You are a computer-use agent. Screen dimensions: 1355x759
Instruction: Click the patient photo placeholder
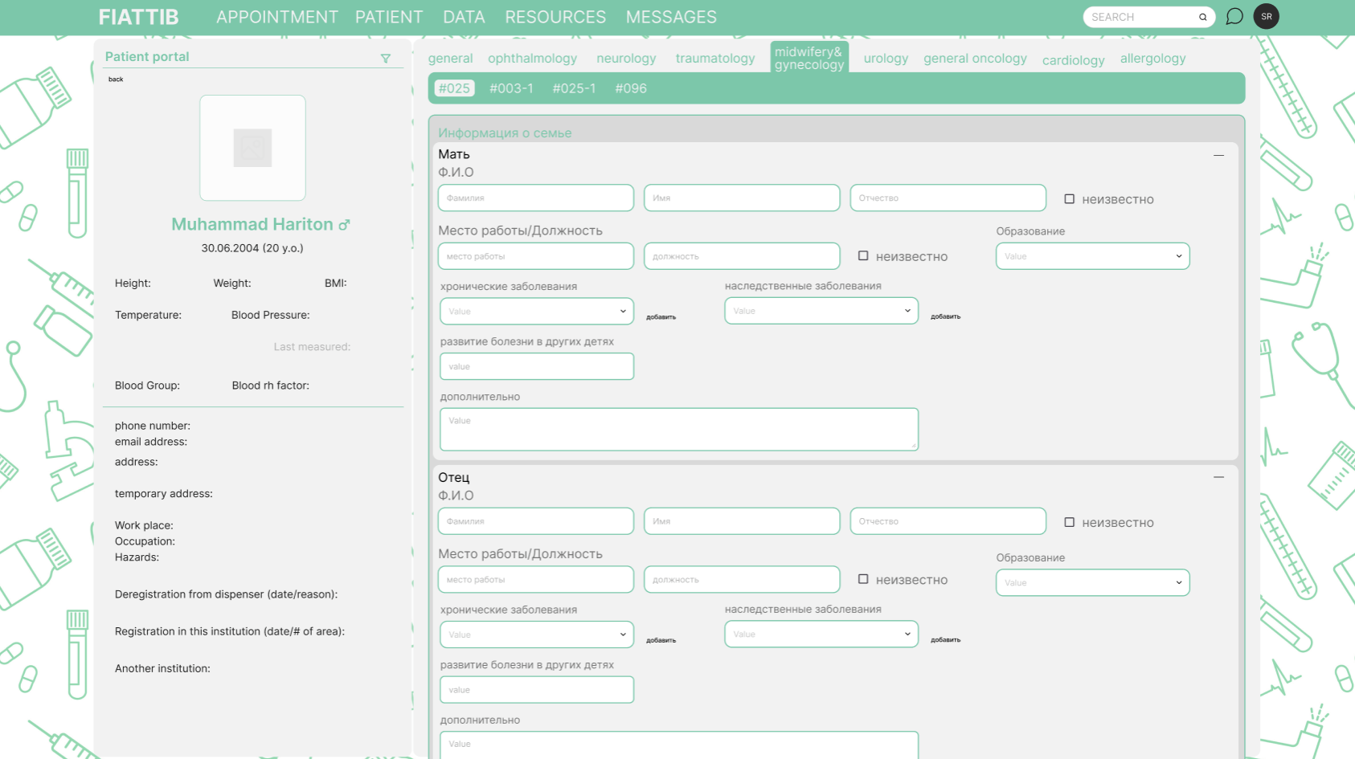252,148
